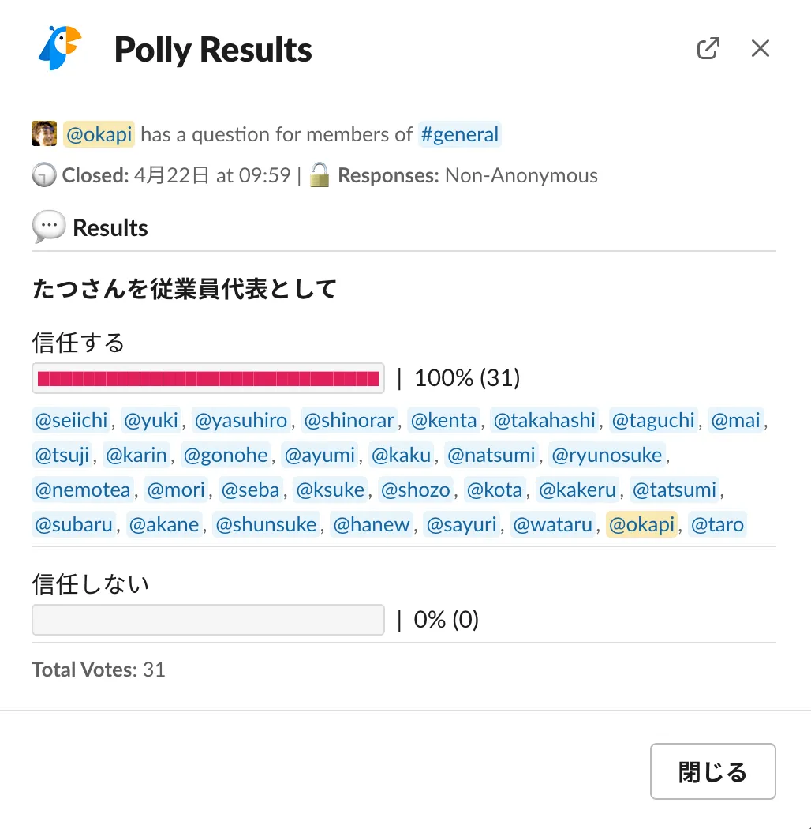This screenshot has width=811, height=829.
Task: Click the clock icon beside Closed
Action: point(44,175)
